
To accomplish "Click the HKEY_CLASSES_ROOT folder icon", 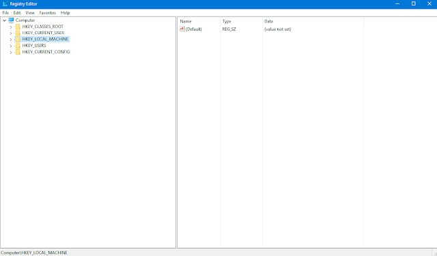I will [18, 27].
